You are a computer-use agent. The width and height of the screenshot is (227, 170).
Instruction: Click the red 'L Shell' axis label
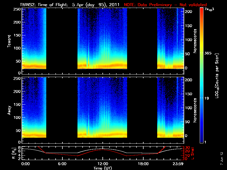(x=193, y=153)
